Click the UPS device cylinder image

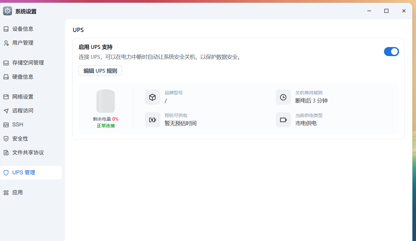point(106,101)
